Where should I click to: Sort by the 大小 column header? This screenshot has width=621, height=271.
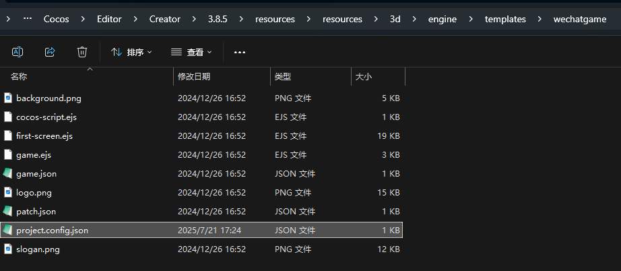tap(363, 78)
